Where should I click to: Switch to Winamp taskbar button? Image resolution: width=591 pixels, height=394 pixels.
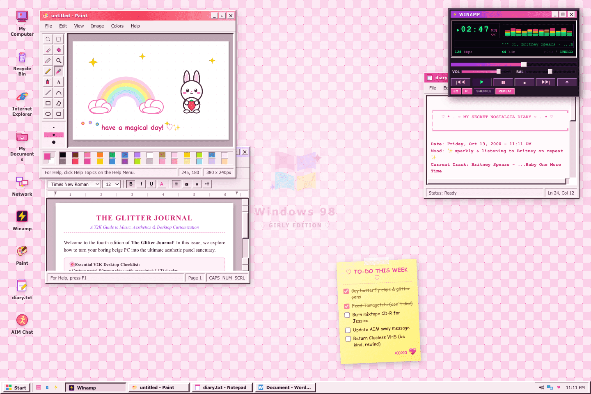point(96,387)
